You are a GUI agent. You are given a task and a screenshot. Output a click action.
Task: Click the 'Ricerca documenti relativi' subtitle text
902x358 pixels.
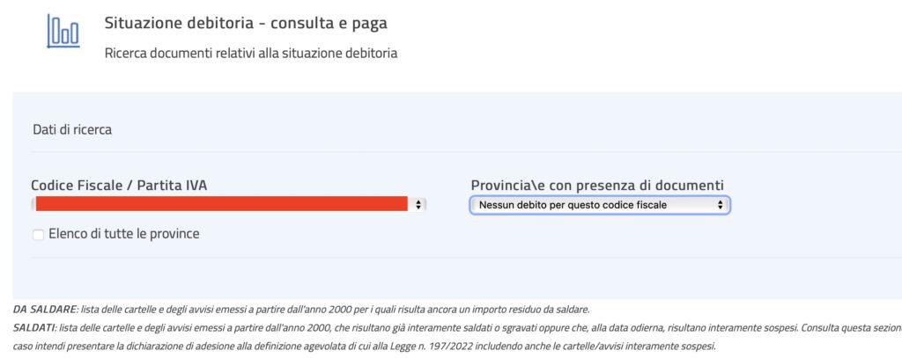click(251, 54)
